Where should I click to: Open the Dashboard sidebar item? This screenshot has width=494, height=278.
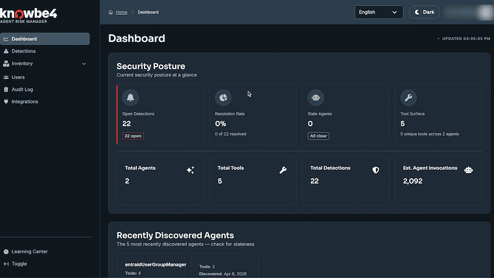pyautogui.click(x=44, y=39)
